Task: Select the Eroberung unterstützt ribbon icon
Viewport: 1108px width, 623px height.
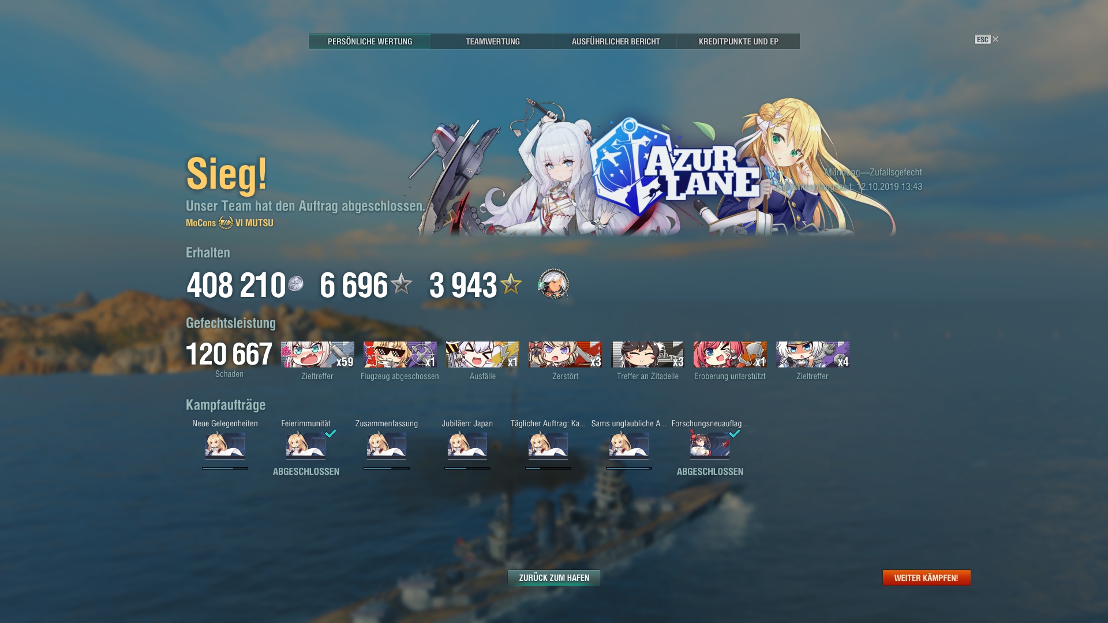Action: tap(730, 354)
